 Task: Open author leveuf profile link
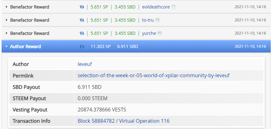pos(85,64)
